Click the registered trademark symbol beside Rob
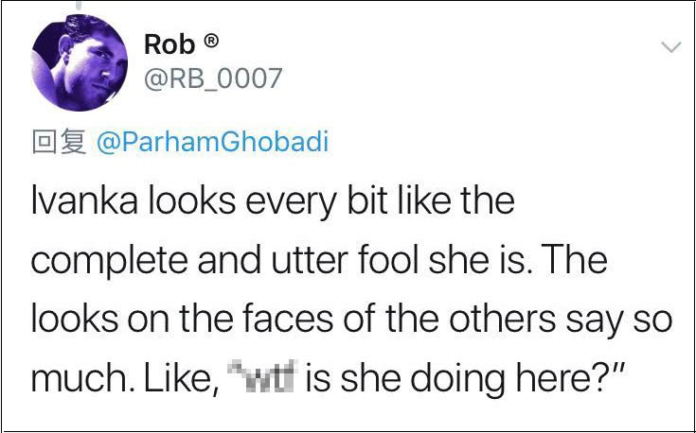 tap(211, 42)
